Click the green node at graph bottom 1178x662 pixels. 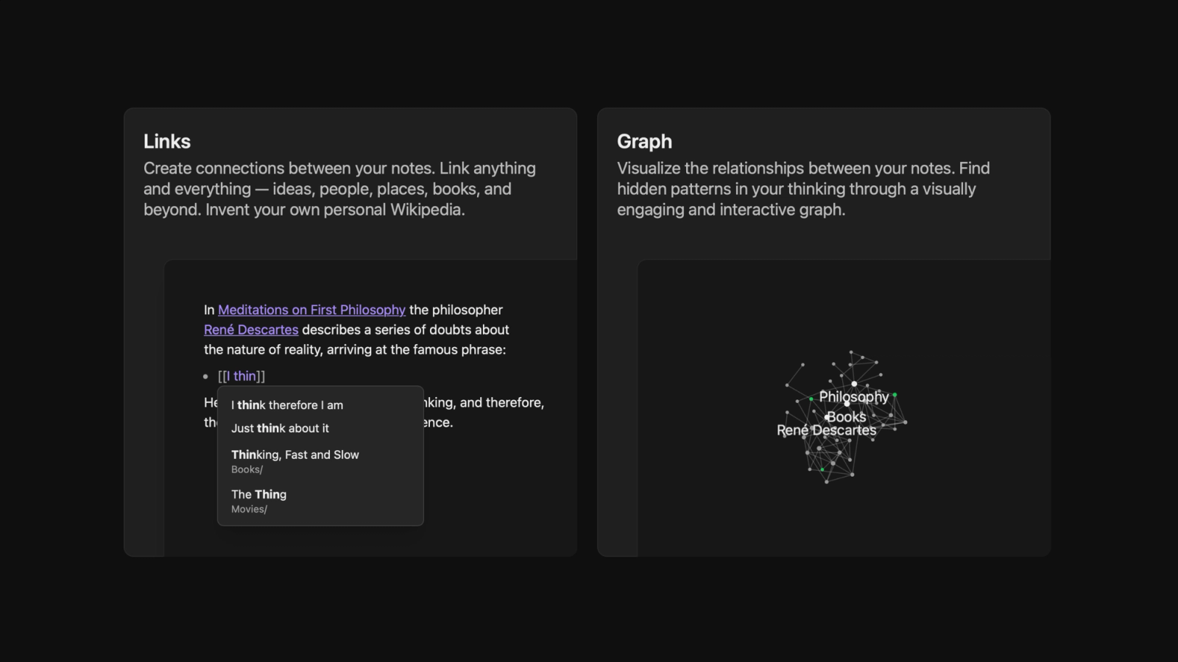coord(822,469)
